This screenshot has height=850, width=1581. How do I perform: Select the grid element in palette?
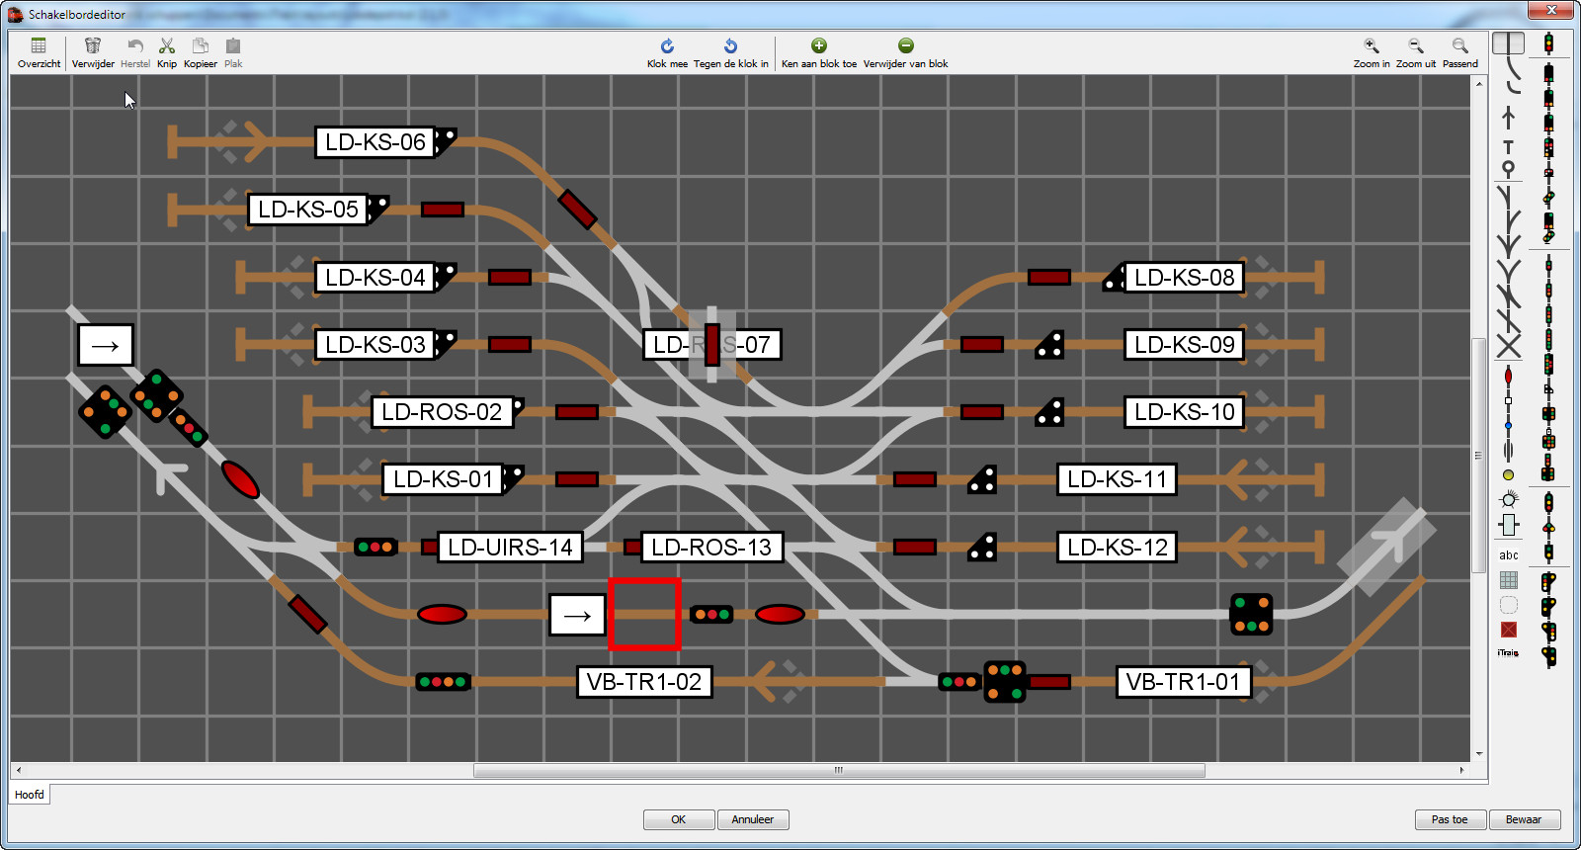pos(1508,580)
